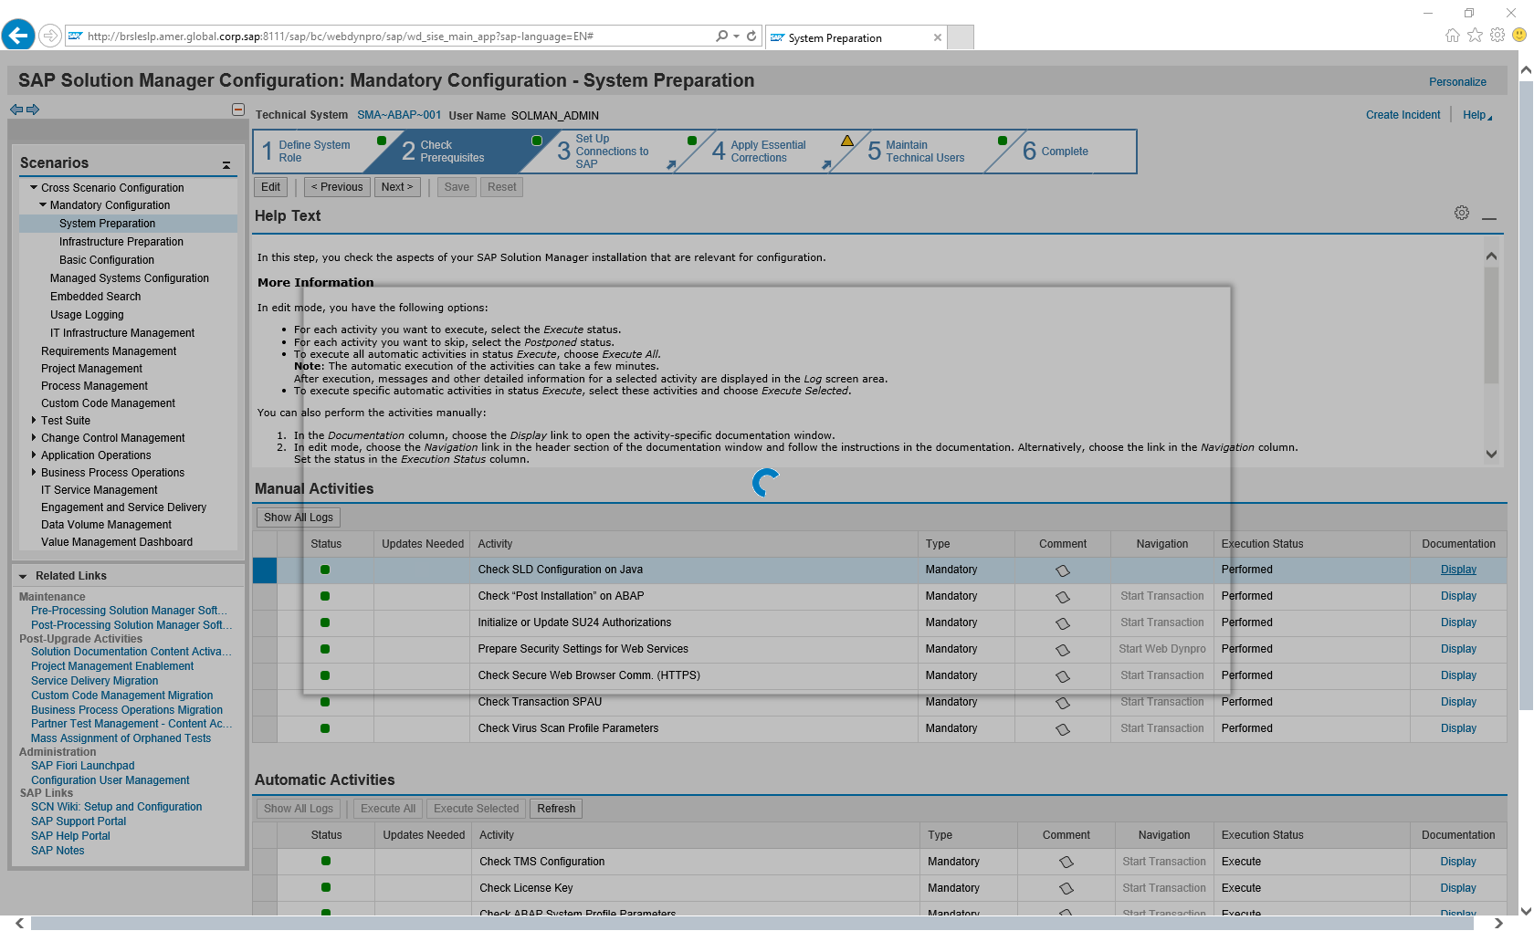This screenshot has height=931, width=1534.
Task: Expand Test Suite tree node
Action: coord(34,421)
